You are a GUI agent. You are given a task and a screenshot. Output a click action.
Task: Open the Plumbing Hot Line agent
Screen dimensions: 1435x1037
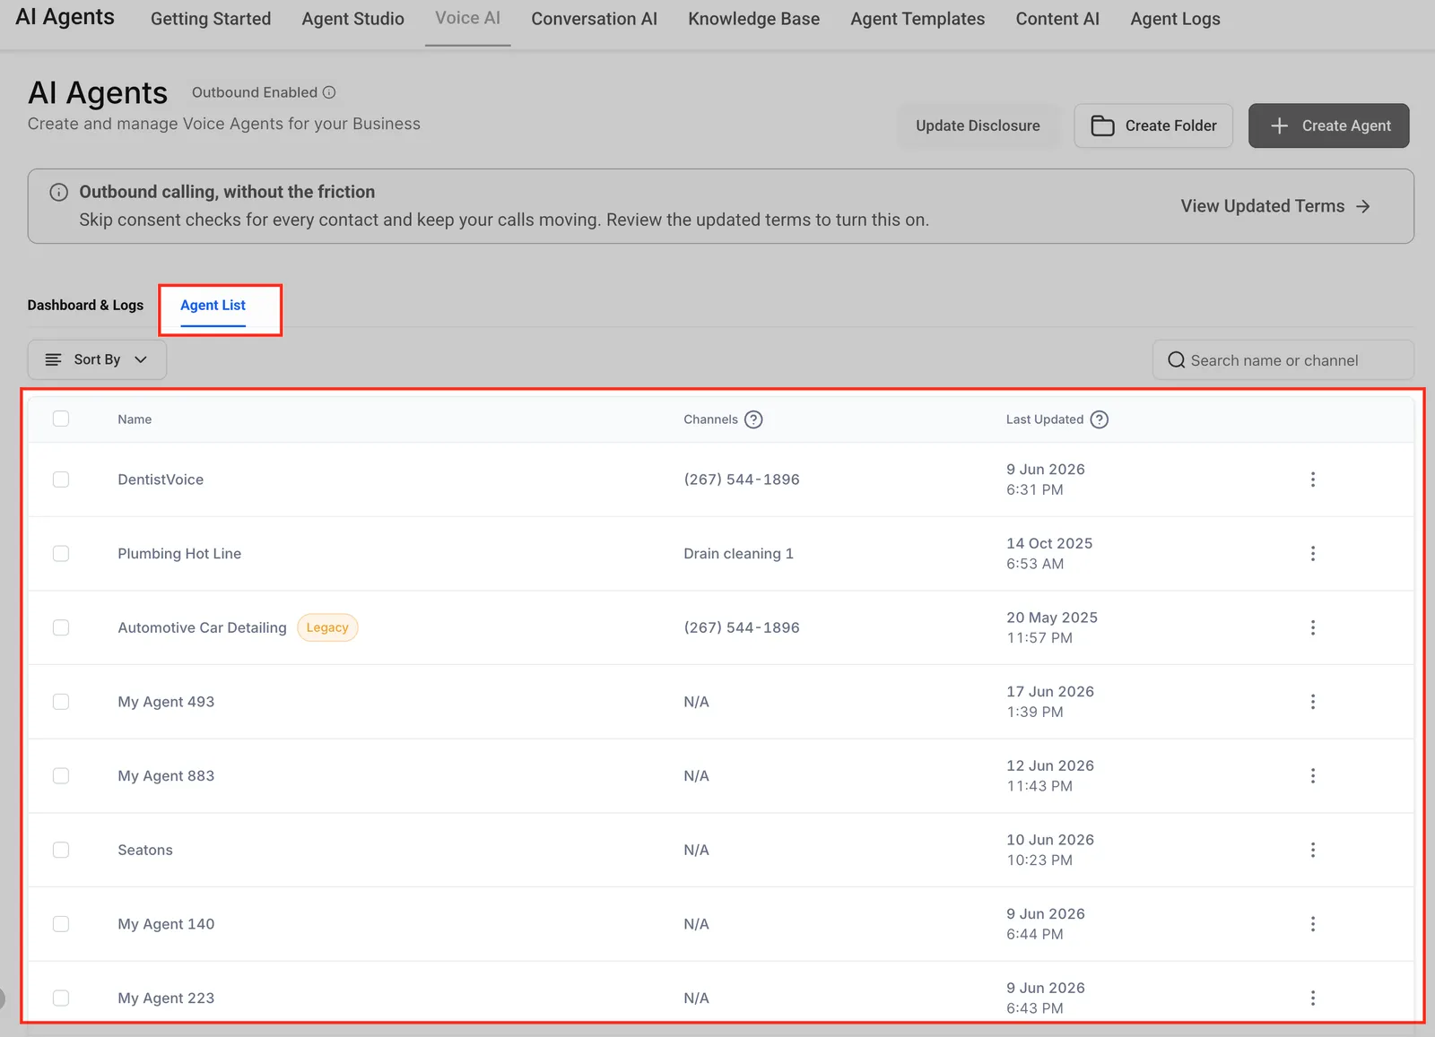[x=179, y=554]
